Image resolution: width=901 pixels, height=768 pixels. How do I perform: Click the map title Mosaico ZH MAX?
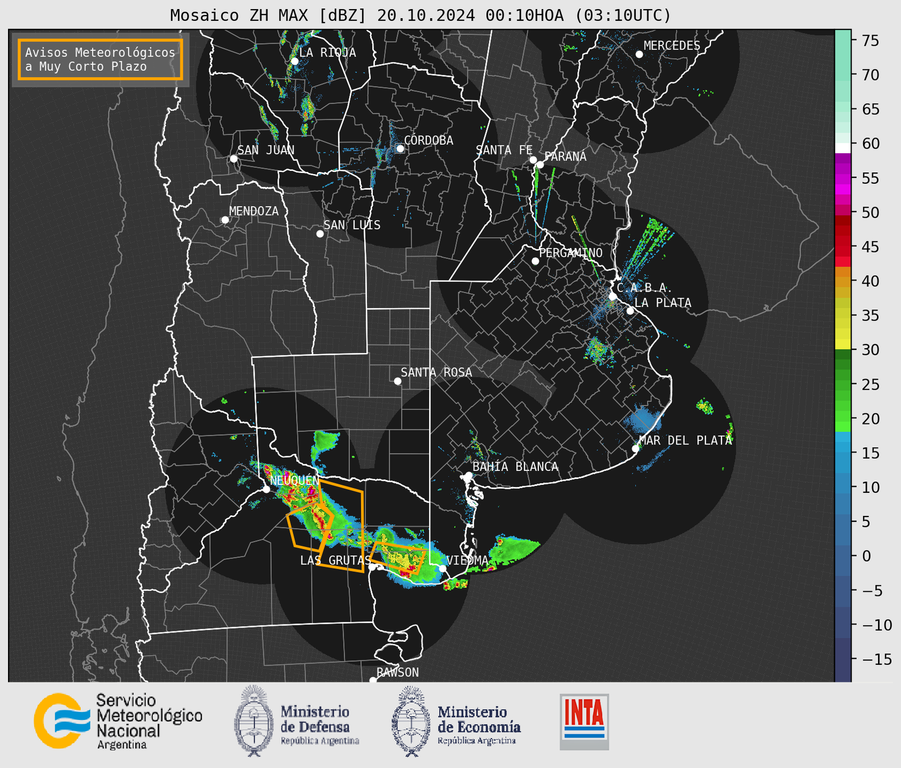(x=420, y=15)
